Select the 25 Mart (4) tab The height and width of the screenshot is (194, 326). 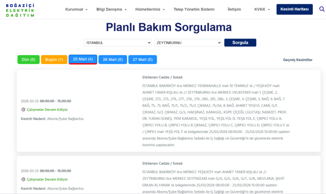click(83, 59)
